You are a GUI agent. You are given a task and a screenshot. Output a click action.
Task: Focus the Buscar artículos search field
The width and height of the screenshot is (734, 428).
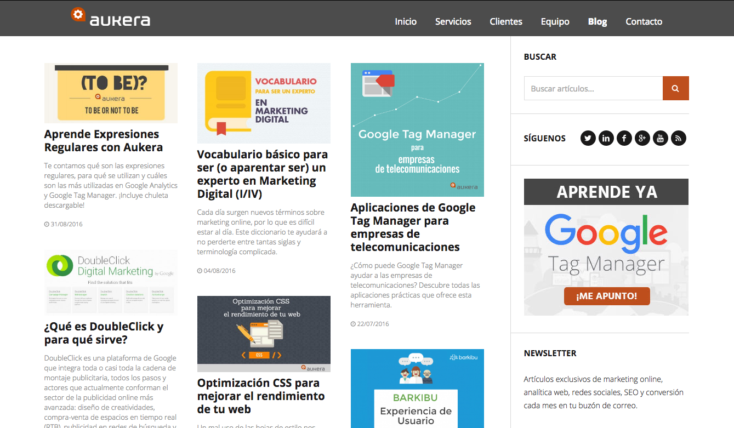pyautogui.click(x=593, y=88)
